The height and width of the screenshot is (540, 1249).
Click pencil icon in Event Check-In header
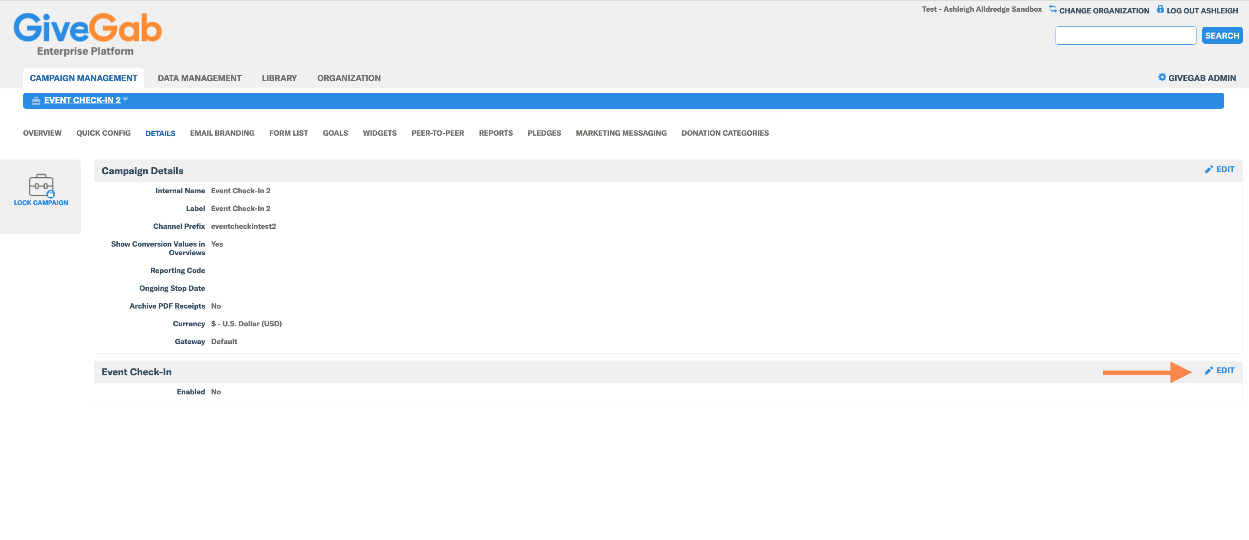coord(1209,371)
